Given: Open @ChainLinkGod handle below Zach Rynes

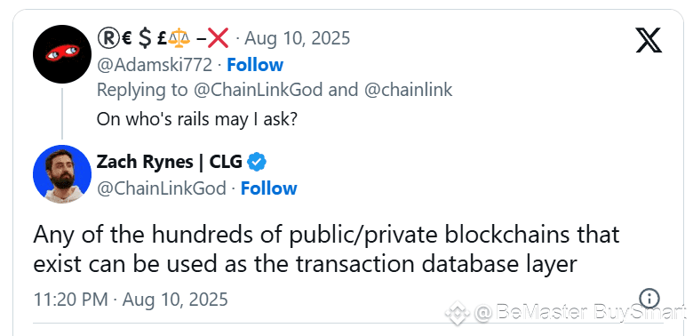Looking at the screenshot, I should pos(162,188).
